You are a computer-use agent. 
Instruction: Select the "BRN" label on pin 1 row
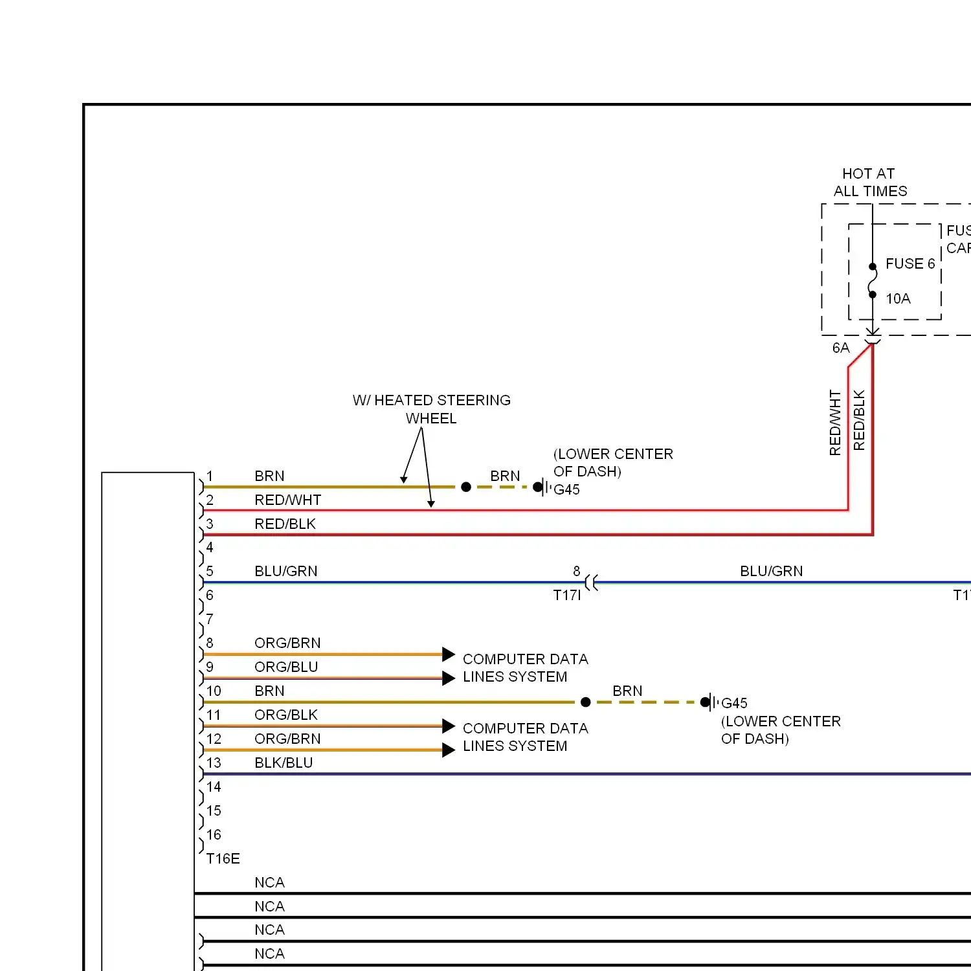click(x=269, y=476)
